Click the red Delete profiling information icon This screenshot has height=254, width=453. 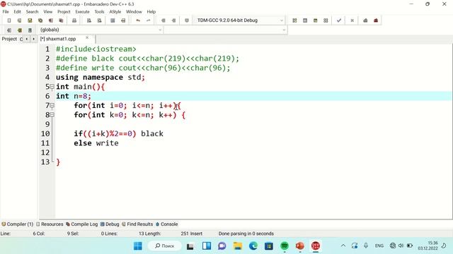pyautogui.click(x=376, y=20)
